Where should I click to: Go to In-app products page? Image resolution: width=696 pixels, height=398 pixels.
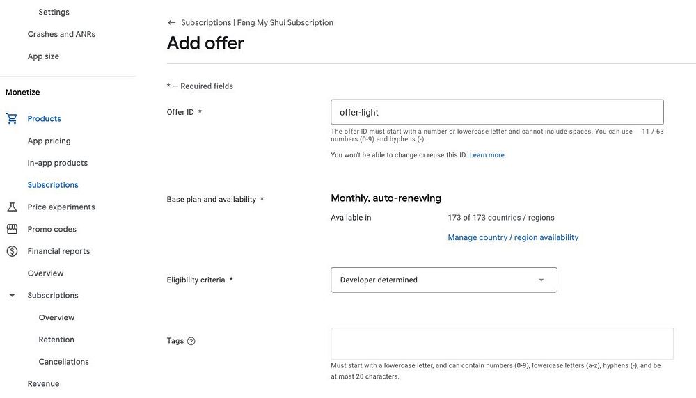[57, 164]
